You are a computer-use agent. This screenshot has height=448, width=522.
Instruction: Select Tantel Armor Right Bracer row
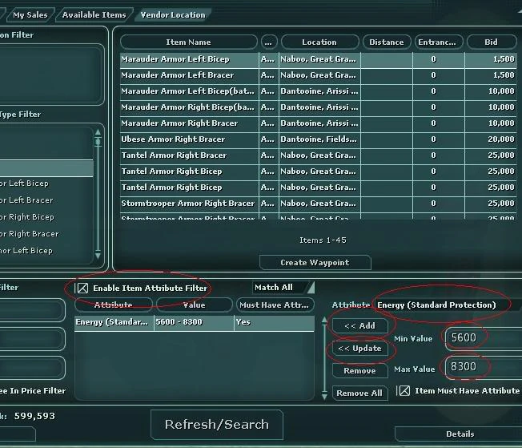pyautogui.click(x=319, y=155)
